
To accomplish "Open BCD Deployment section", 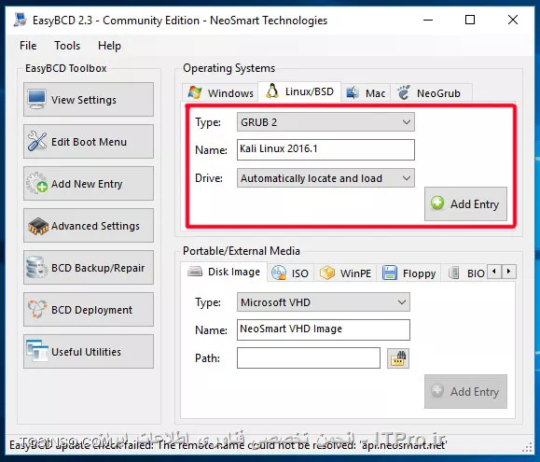I will click(x=89, y=310).
